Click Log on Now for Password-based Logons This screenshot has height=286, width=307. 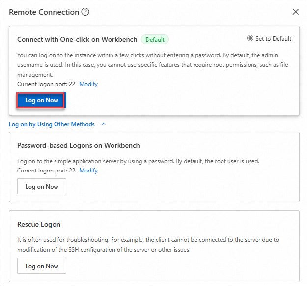point(42,187)
